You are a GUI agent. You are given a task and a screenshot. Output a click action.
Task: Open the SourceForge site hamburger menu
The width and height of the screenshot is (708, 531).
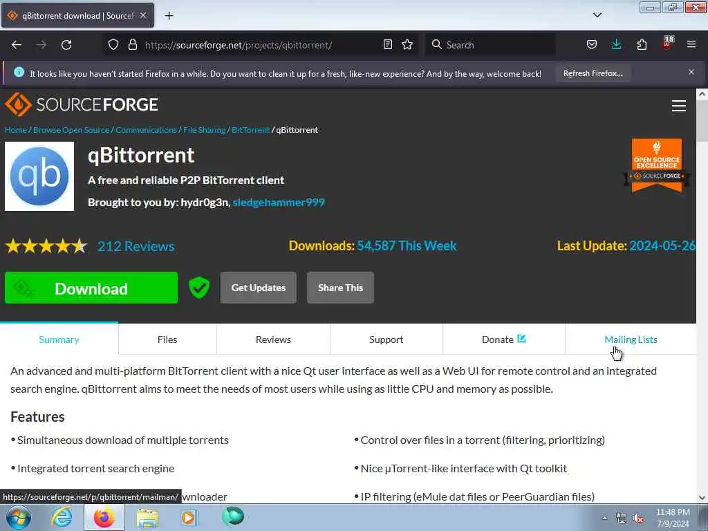(x=679, y=106)
